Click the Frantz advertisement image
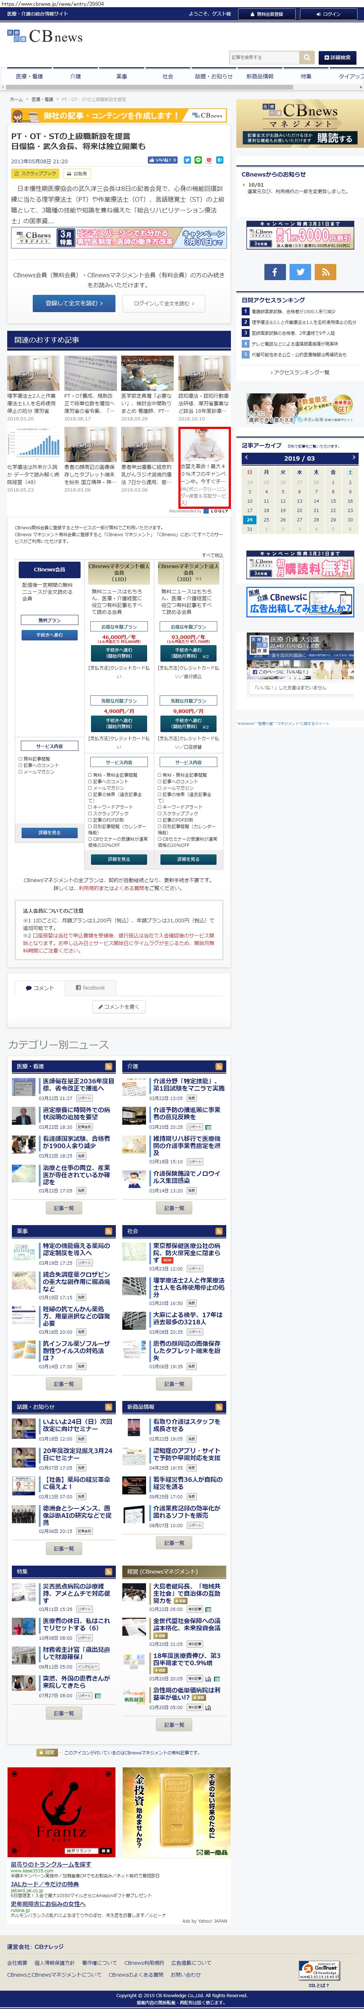The height and width of the screenshot is (2009, 364). 62,1812
